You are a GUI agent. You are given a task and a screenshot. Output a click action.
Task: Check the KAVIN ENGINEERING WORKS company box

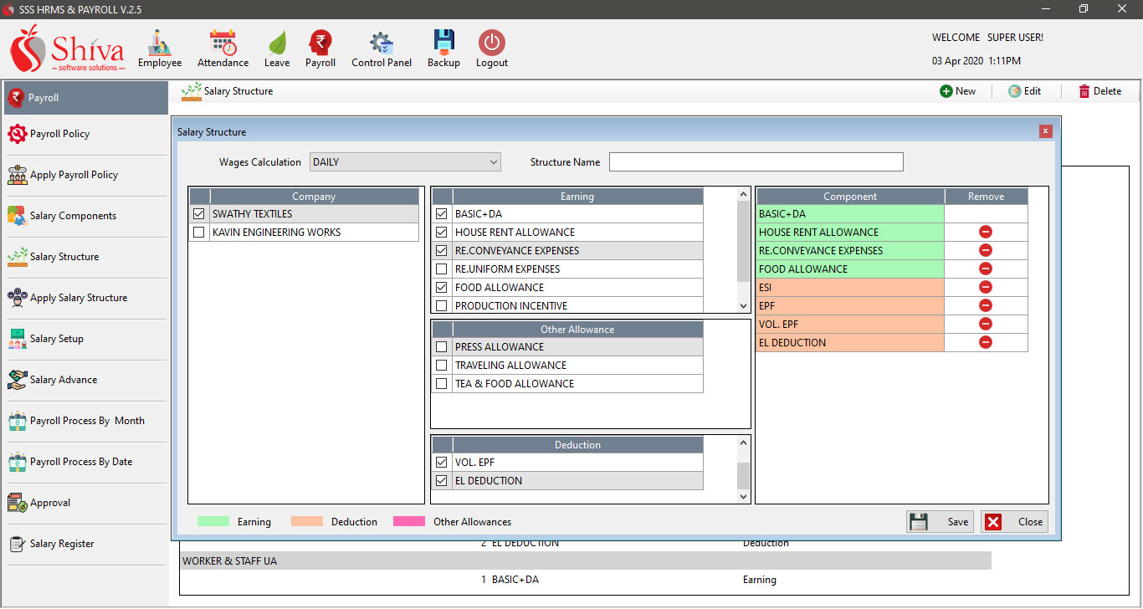coord(199,233)
